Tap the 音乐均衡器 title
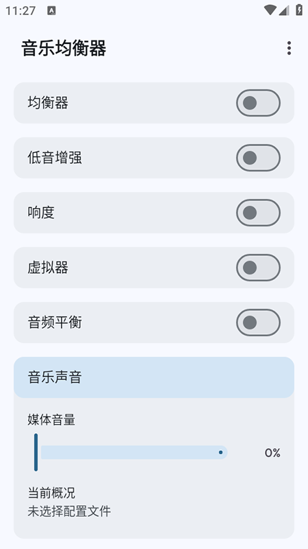The height and width of the screenshot is (549, 308). tap(64, 48)
